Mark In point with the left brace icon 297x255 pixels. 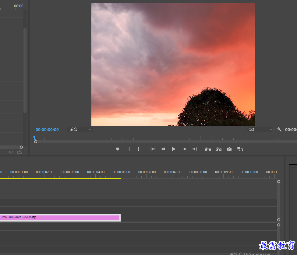tap(129, 149)
